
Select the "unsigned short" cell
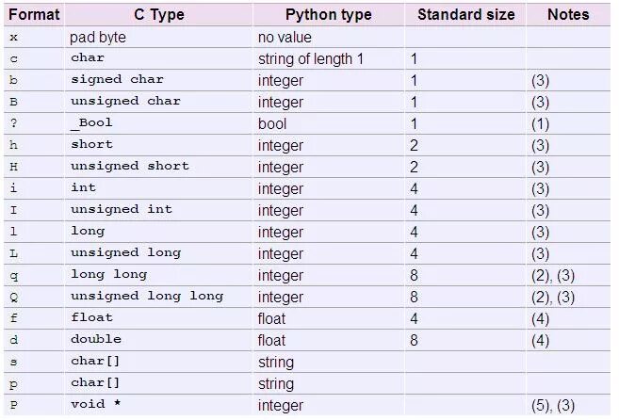130,167
